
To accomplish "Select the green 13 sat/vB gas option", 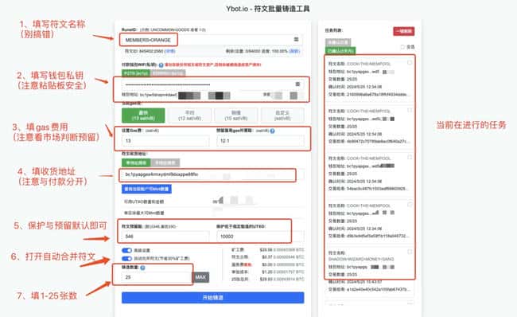I will click(143, 115).
